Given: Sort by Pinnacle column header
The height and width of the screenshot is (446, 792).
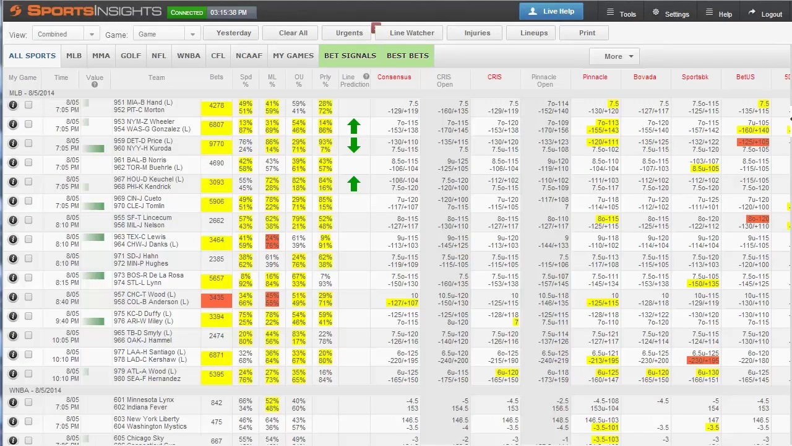Looking at the screenshot, I should [595, 77].
